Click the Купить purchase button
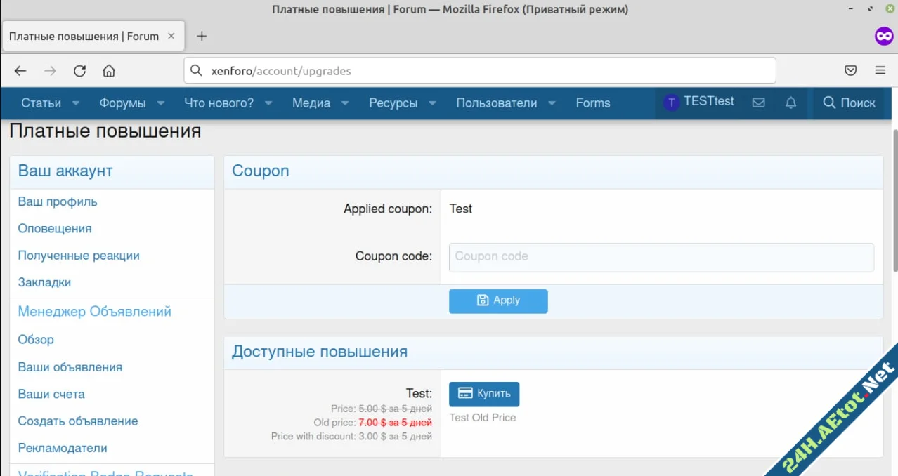 pyautogui.click(x=484, y=394)
